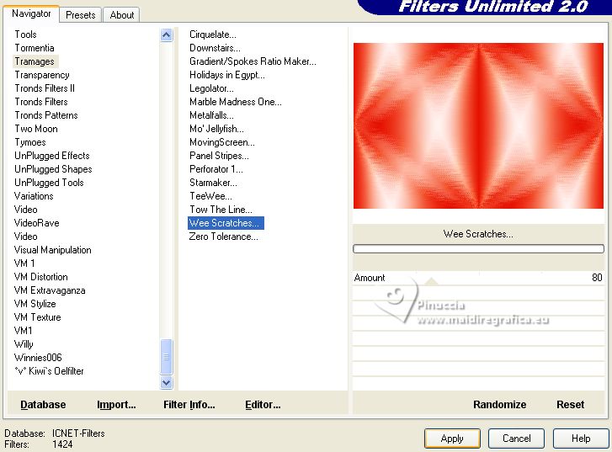Select the Willy category
This screenshot has width=612, height=452.
click(x=24, y=344)
